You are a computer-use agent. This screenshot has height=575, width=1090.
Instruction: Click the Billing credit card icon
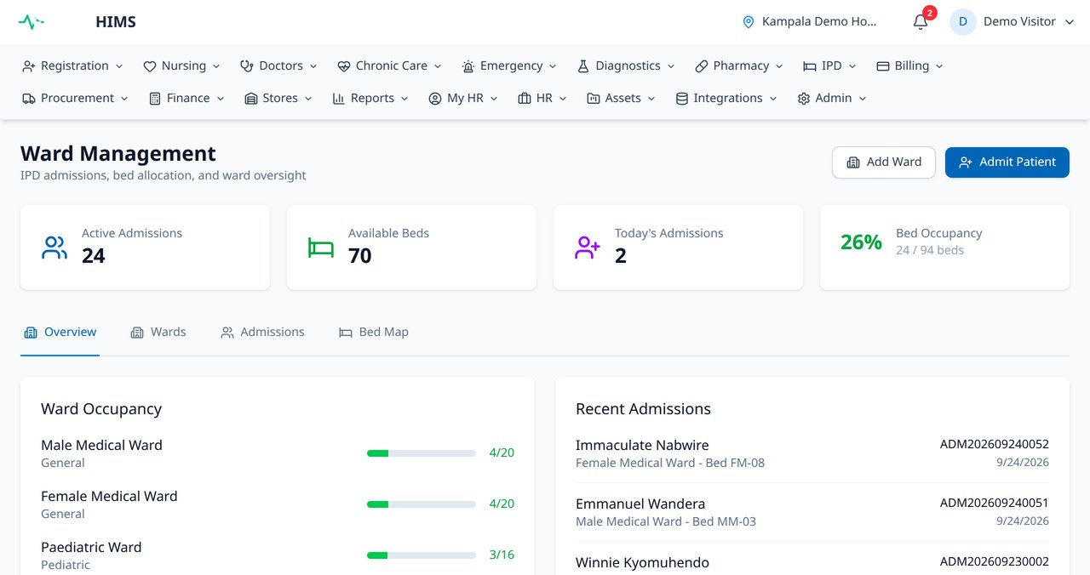[883, 66]
